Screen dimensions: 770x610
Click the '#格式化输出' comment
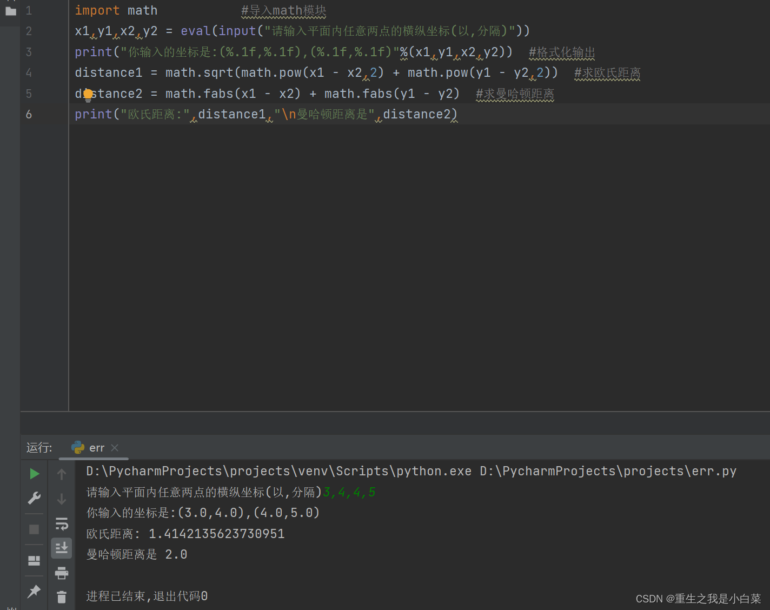(562, 52)
